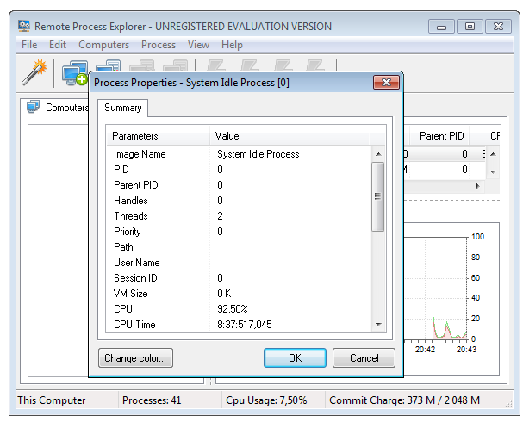Select the Session ID parameter row
The width and height of the screenshot is (523, 422).
[240, 278]
